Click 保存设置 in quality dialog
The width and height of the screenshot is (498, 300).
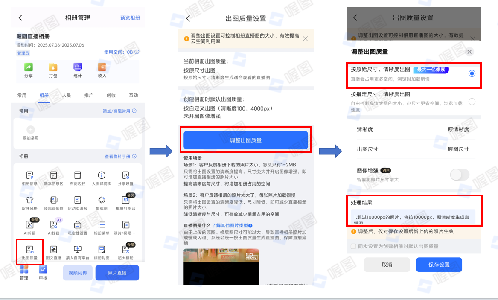pyautogui.click(x=439, y=265)
